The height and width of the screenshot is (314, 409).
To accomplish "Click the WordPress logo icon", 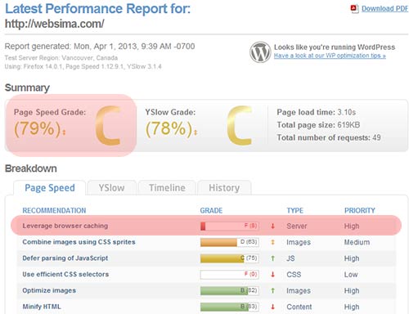I will [x=260, y=52].
